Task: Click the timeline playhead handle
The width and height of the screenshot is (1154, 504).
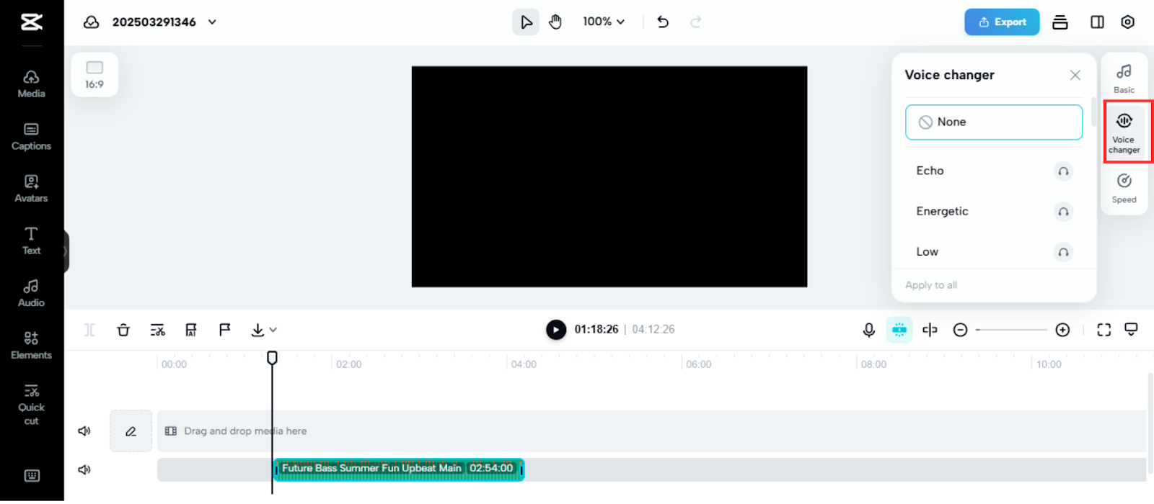Action: click(x=272, y=357)
